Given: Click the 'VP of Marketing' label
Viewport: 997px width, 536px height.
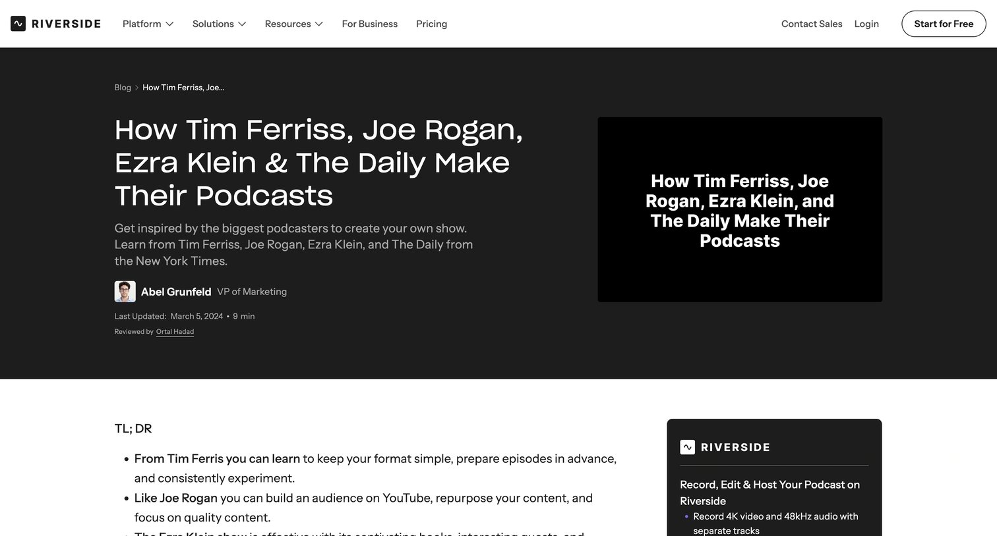Looking at the screenshot, I should (x=252, y=292).
